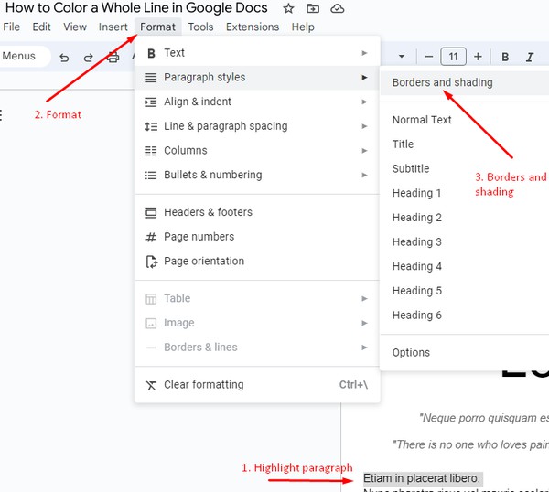549x492 pixels.
Task: Open the font dropdown arrow in toolbar
Action: click(402, 57)
